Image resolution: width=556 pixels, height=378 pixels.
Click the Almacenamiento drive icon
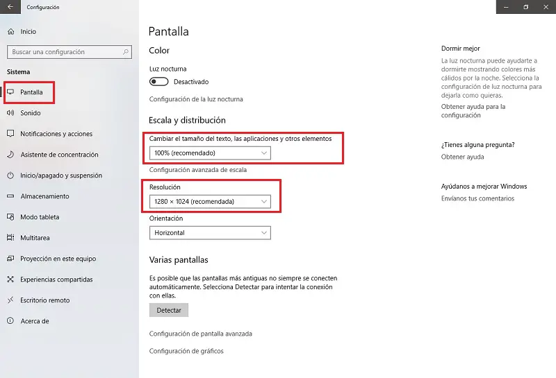pyautogui.click(x=10, y=196)
